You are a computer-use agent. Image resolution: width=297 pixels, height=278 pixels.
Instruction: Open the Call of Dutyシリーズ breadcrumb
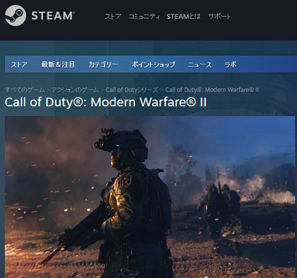coord(132,90)
